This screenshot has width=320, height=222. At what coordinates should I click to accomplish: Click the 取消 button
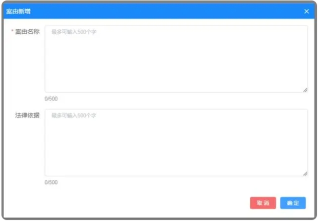click(263, 203)
